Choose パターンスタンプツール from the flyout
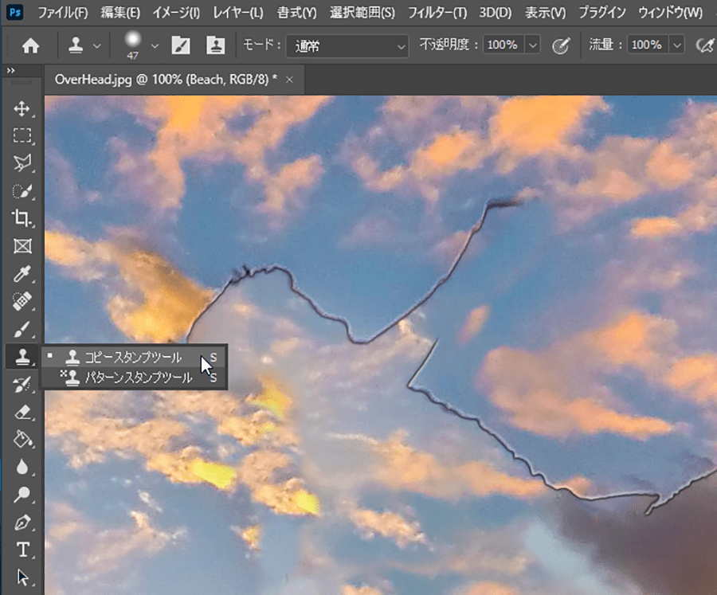 [x=139, y=378]
